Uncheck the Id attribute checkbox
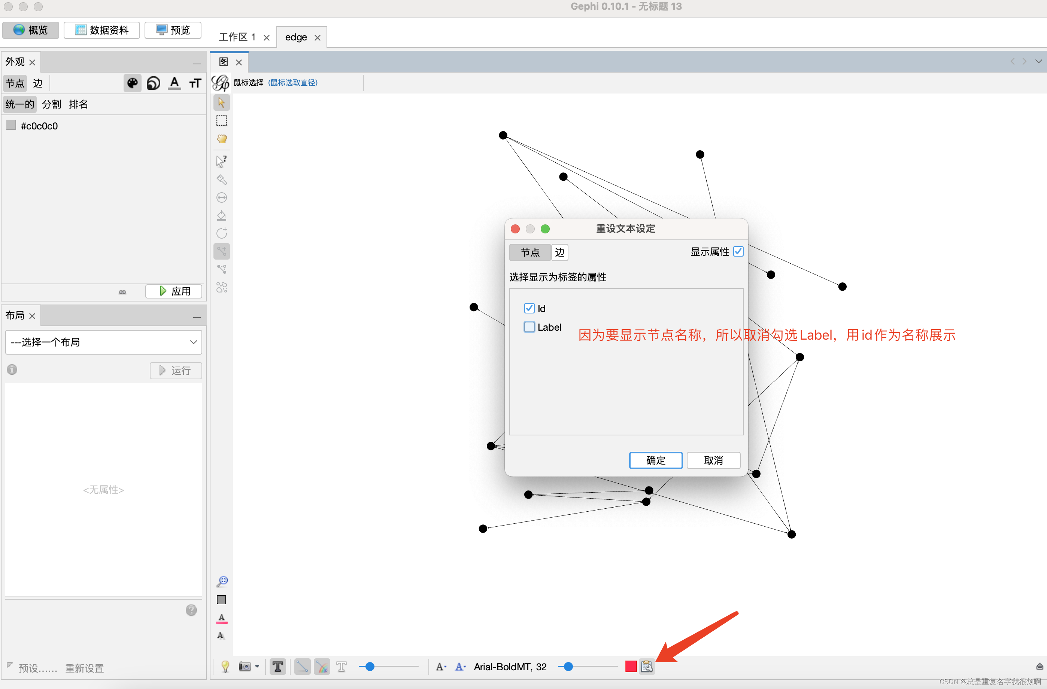The width and height of the screenshot is (1047, 689). (x=529, y=309)
